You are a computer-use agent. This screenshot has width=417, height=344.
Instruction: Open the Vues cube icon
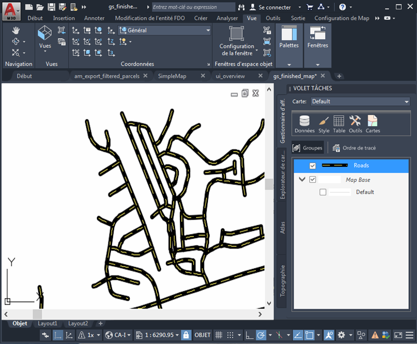point(45,33)
